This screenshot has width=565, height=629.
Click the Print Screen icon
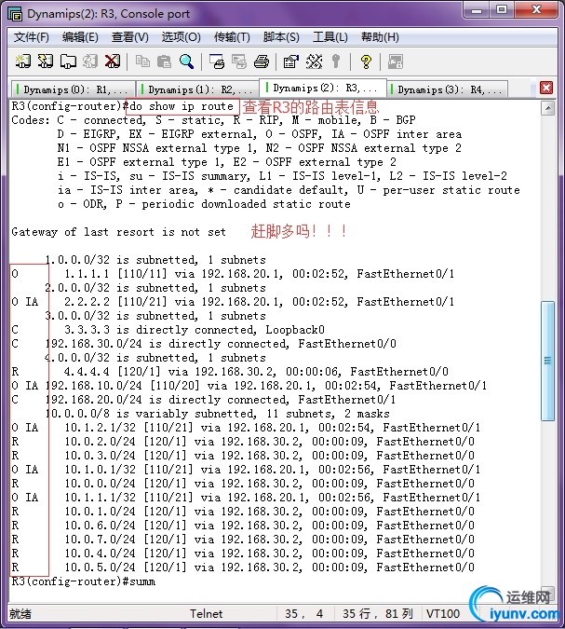pyautogui.click(x=217, y=62)
